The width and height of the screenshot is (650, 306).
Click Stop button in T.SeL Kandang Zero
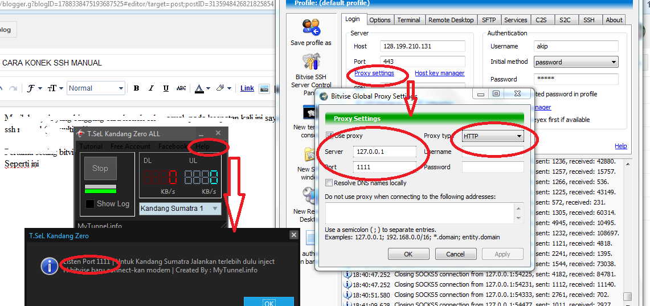coord(100,168)
